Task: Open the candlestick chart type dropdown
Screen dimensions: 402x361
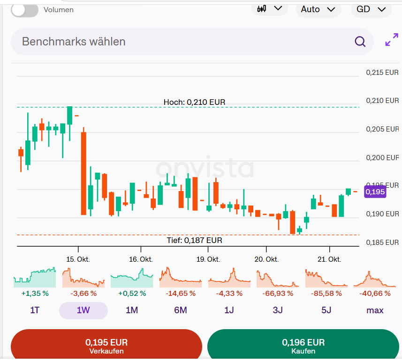Action: click(269, 9)
